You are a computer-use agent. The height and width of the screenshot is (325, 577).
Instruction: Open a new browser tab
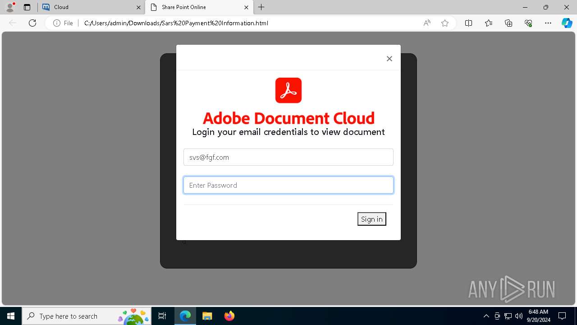pos(261,7)
